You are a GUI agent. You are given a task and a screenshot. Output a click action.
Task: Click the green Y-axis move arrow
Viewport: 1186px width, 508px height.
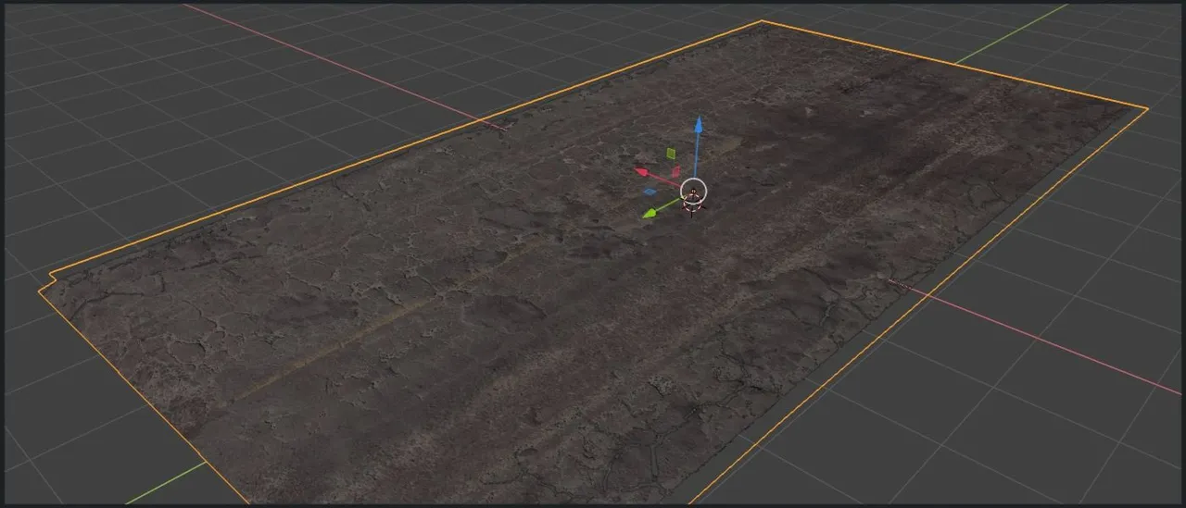pyautogui.click(x=651, y=213)
